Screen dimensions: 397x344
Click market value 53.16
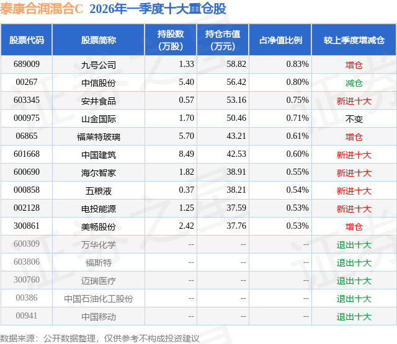point(236,100)
